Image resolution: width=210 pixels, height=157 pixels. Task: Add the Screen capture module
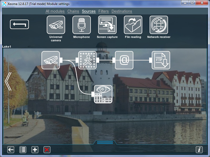click(x=107, y=25)
